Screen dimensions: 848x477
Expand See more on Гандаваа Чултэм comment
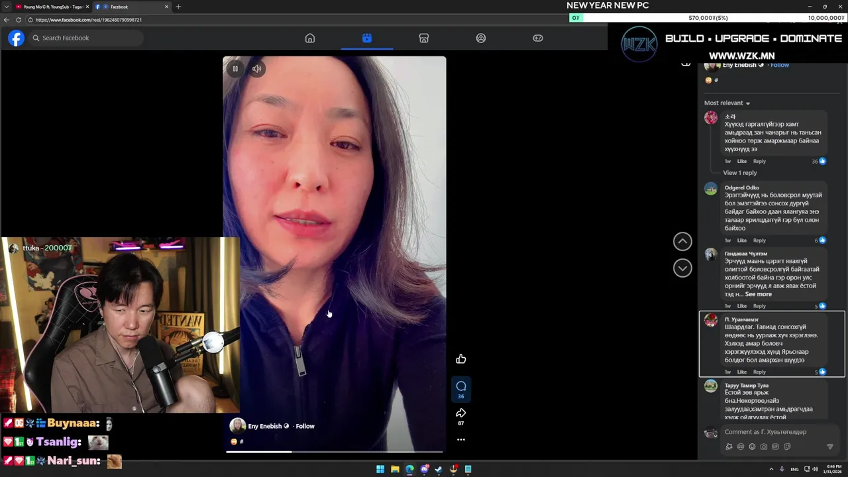pyautogui.click(x=758, y=294)
